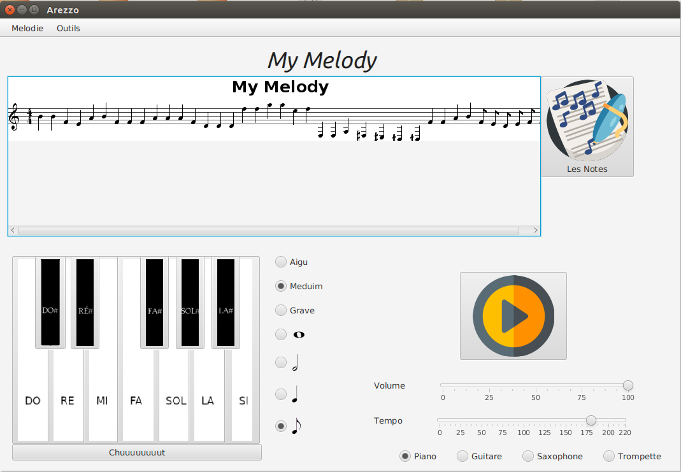Image resolution: width=681 pixels, height=472 pixels.
Task: Choose the whole note duration
Action: 280,334
